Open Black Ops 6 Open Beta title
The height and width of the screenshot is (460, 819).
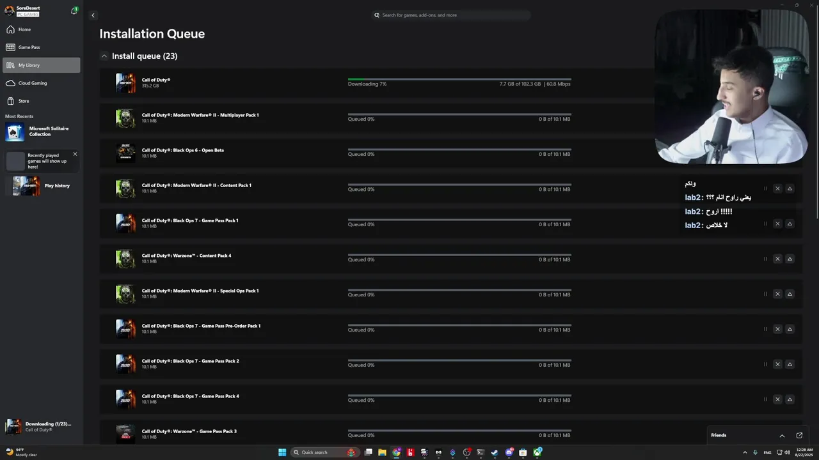point(183,150)
